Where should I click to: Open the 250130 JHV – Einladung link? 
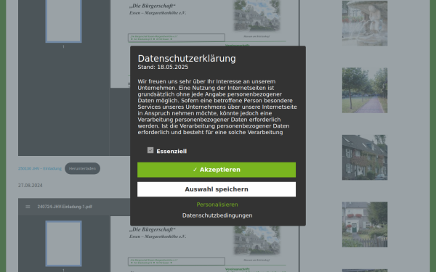tap(40, 168)
